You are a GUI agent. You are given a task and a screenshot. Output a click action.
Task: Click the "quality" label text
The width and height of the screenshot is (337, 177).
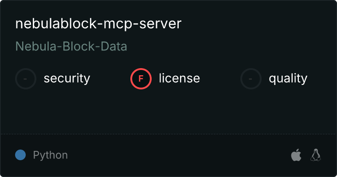click(x=288, y=79)
